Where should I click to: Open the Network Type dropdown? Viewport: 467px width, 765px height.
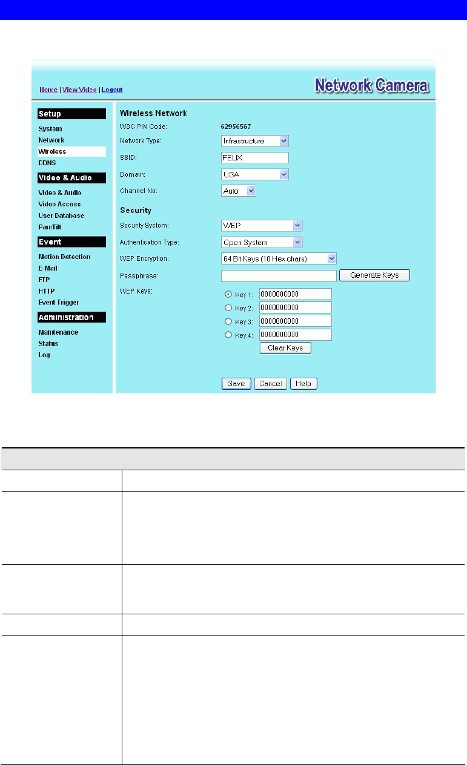tap(255, 141)
